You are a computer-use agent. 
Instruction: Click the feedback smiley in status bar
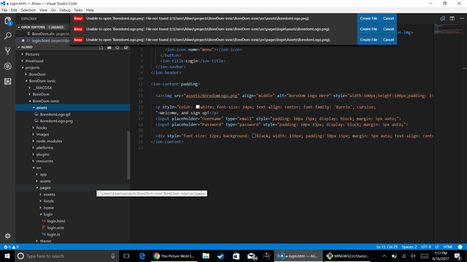coord(460,247)
